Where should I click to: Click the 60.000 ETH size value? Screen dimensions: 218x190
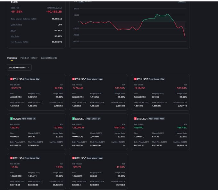click(78, 97)
